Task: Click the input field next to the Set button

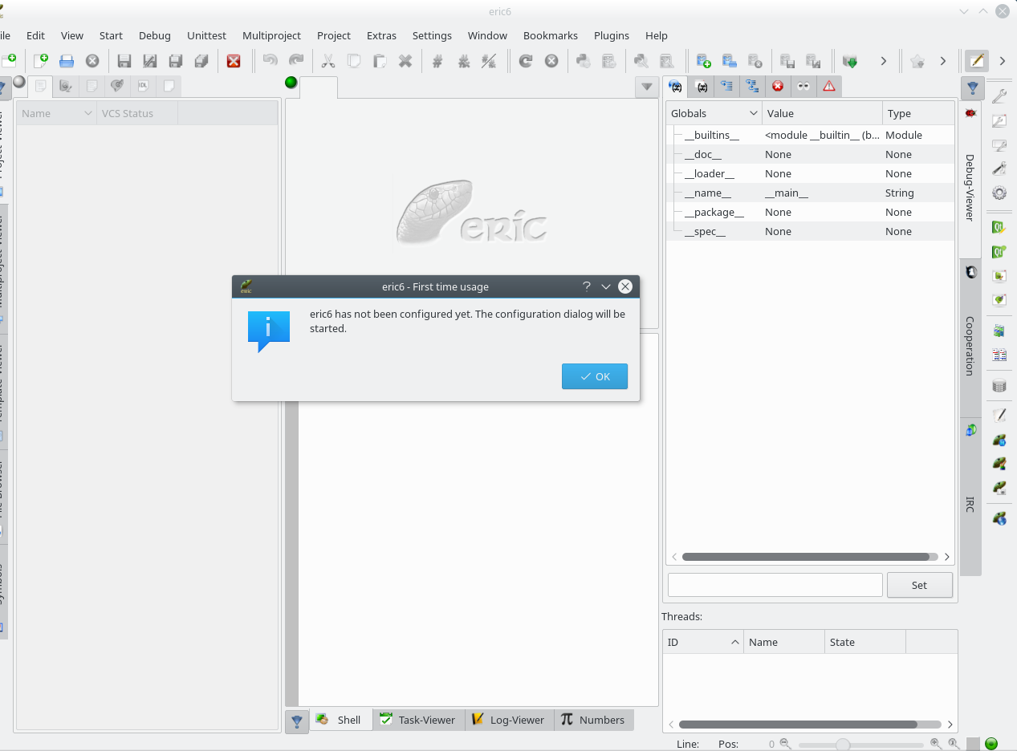Action: click(775, 584)
